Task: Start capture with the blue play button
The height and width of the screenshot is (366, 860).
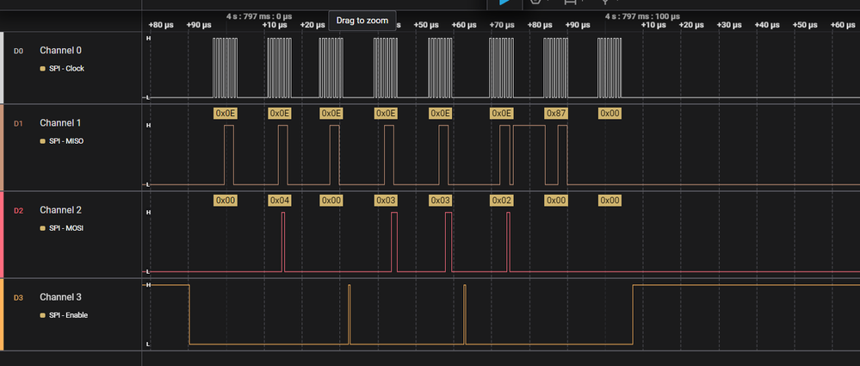Action: pos(504,3)
